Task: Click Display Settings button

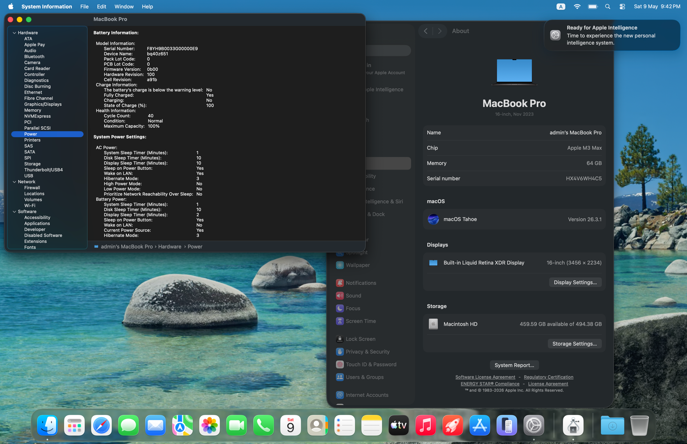Action: tap(575, 282)
